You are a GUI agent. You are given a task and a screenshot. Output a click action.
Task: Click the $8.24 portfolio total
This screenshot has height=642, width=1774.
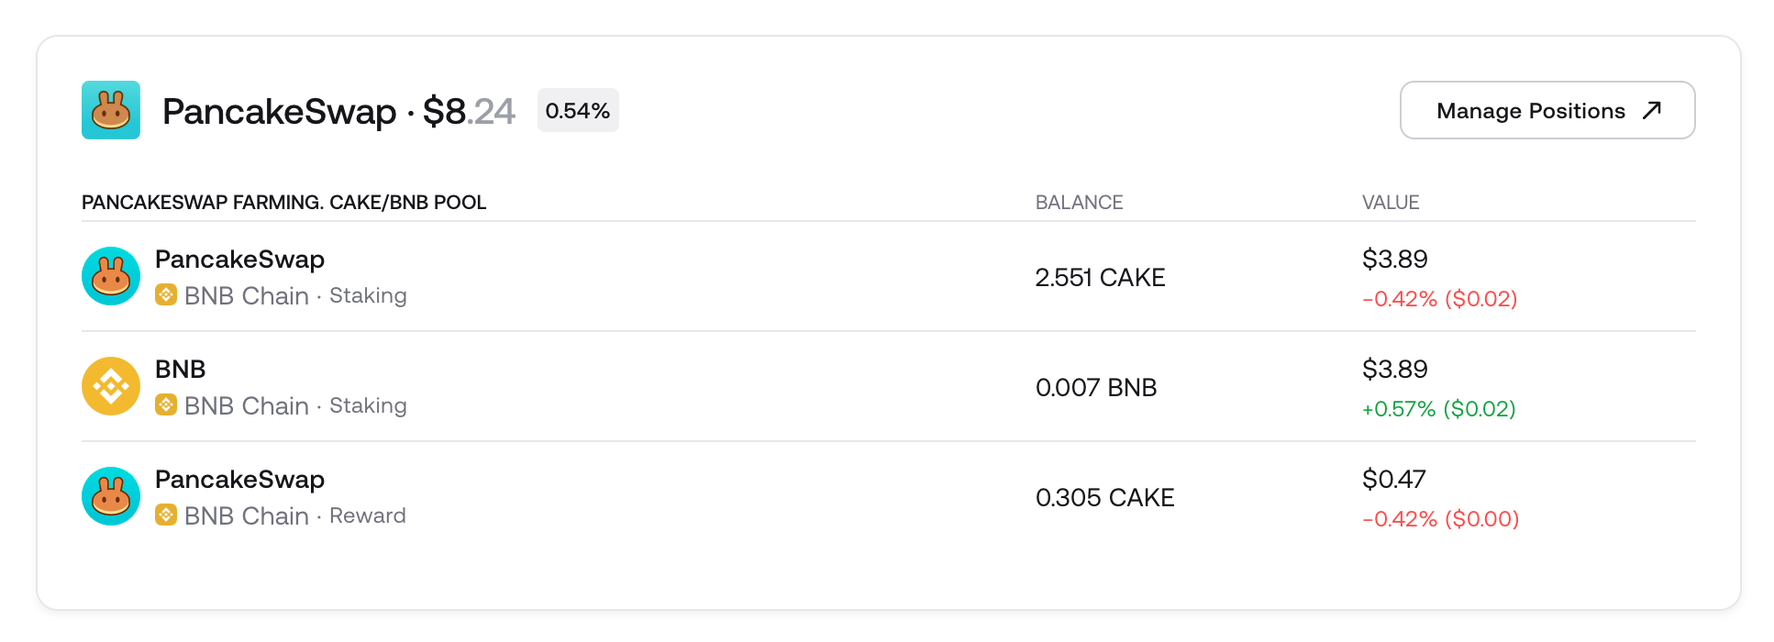[468, 110]
